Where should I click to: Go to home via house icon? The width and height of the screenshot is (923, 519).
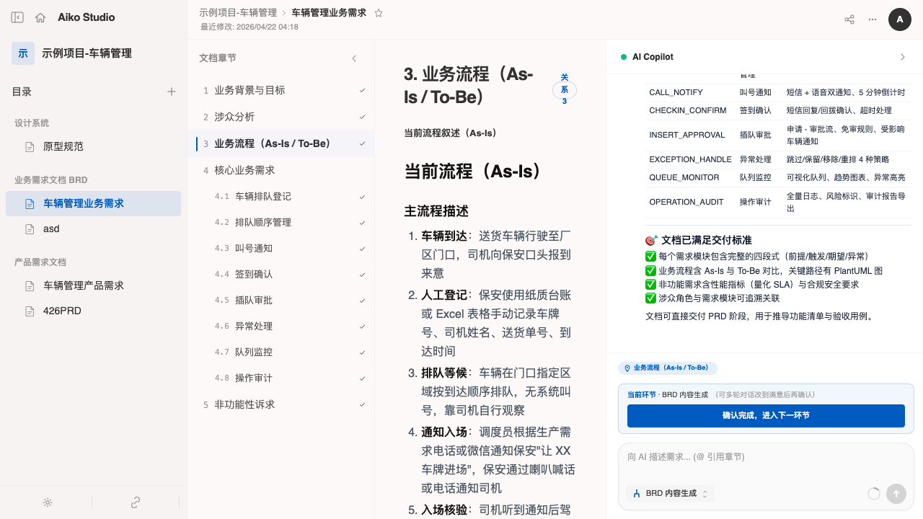(x=40, y=17)
